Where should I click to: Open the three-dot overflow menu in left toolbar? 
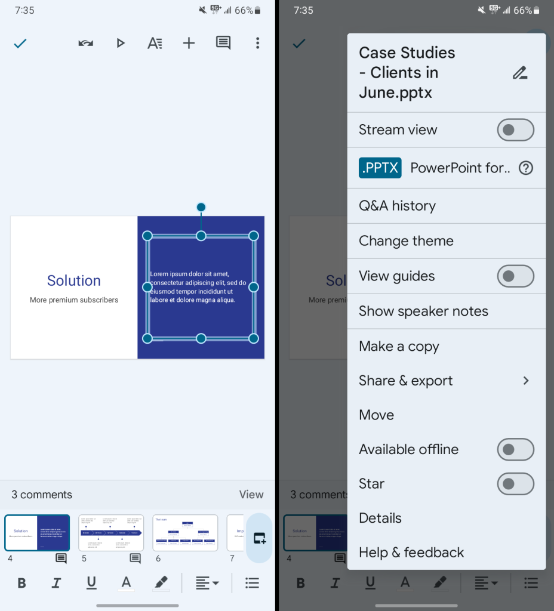(x=257, y=43)
